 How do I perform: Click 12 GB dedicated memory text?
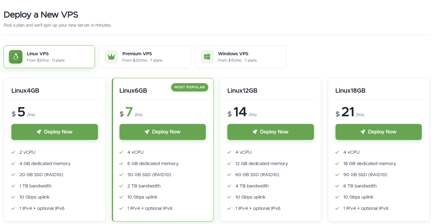point(262,164)
